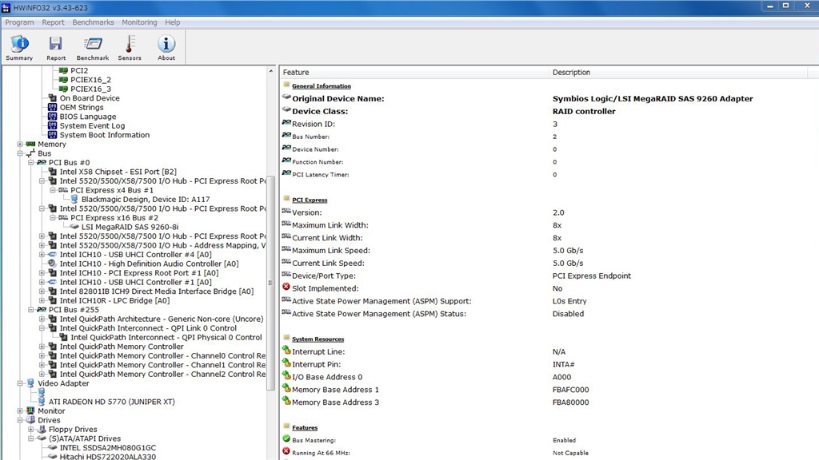Collapse PCI Express x16 Bus #2 node
Screen dimensions: 819x460
tap(53, 217)
